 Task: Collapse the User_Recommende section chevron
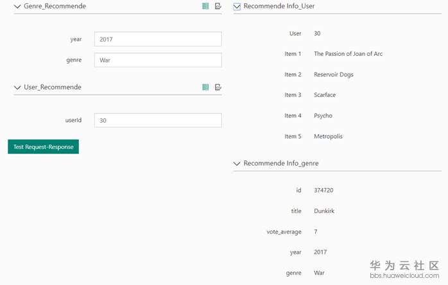click(x=17, y=87)
